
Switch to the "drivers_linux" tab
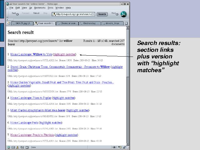pos(113,23)
